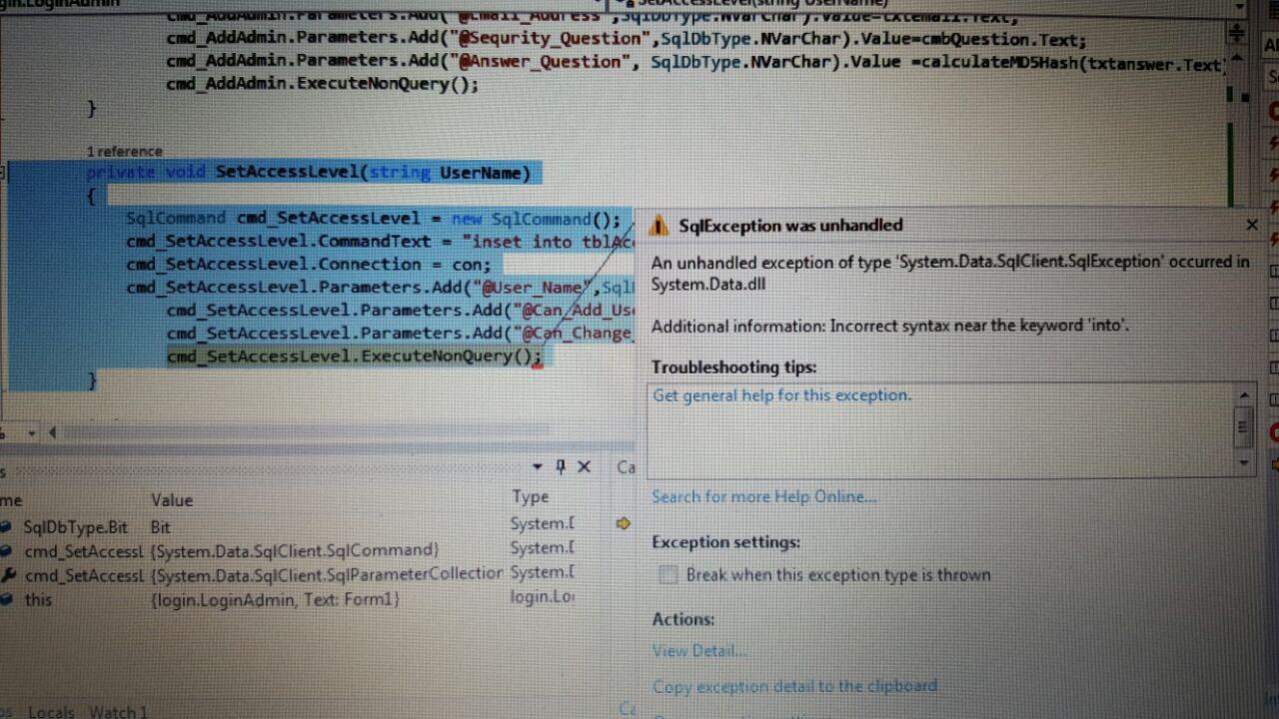Click the up arrow of the troubleshooting tips scrollbar
The height and width of the screenshot is (719, 1279).
(x=1243, y=393)
